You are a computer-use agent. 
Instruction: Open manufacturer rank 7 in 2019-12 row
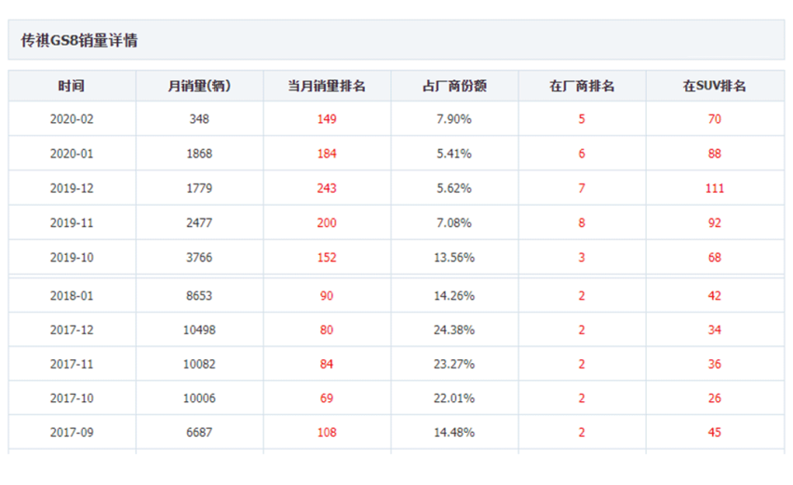pyautogui.click(x=582, y=188)
